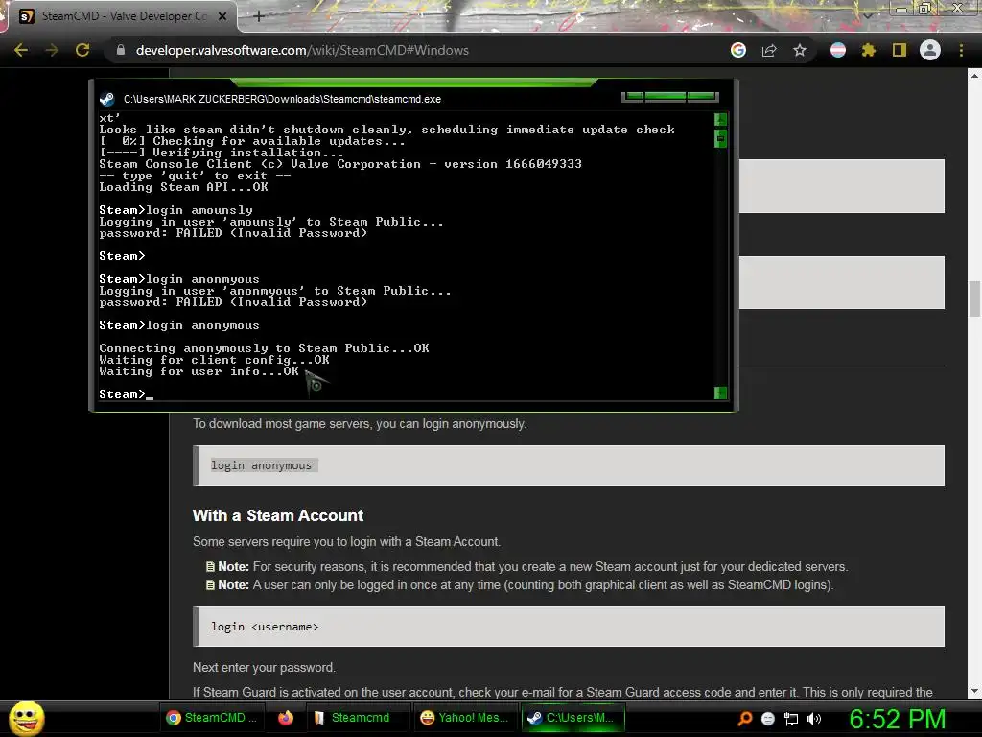This screenshot has height=737, width=982.
Task: Go back to the previous browser page
Action: [21, 50]
